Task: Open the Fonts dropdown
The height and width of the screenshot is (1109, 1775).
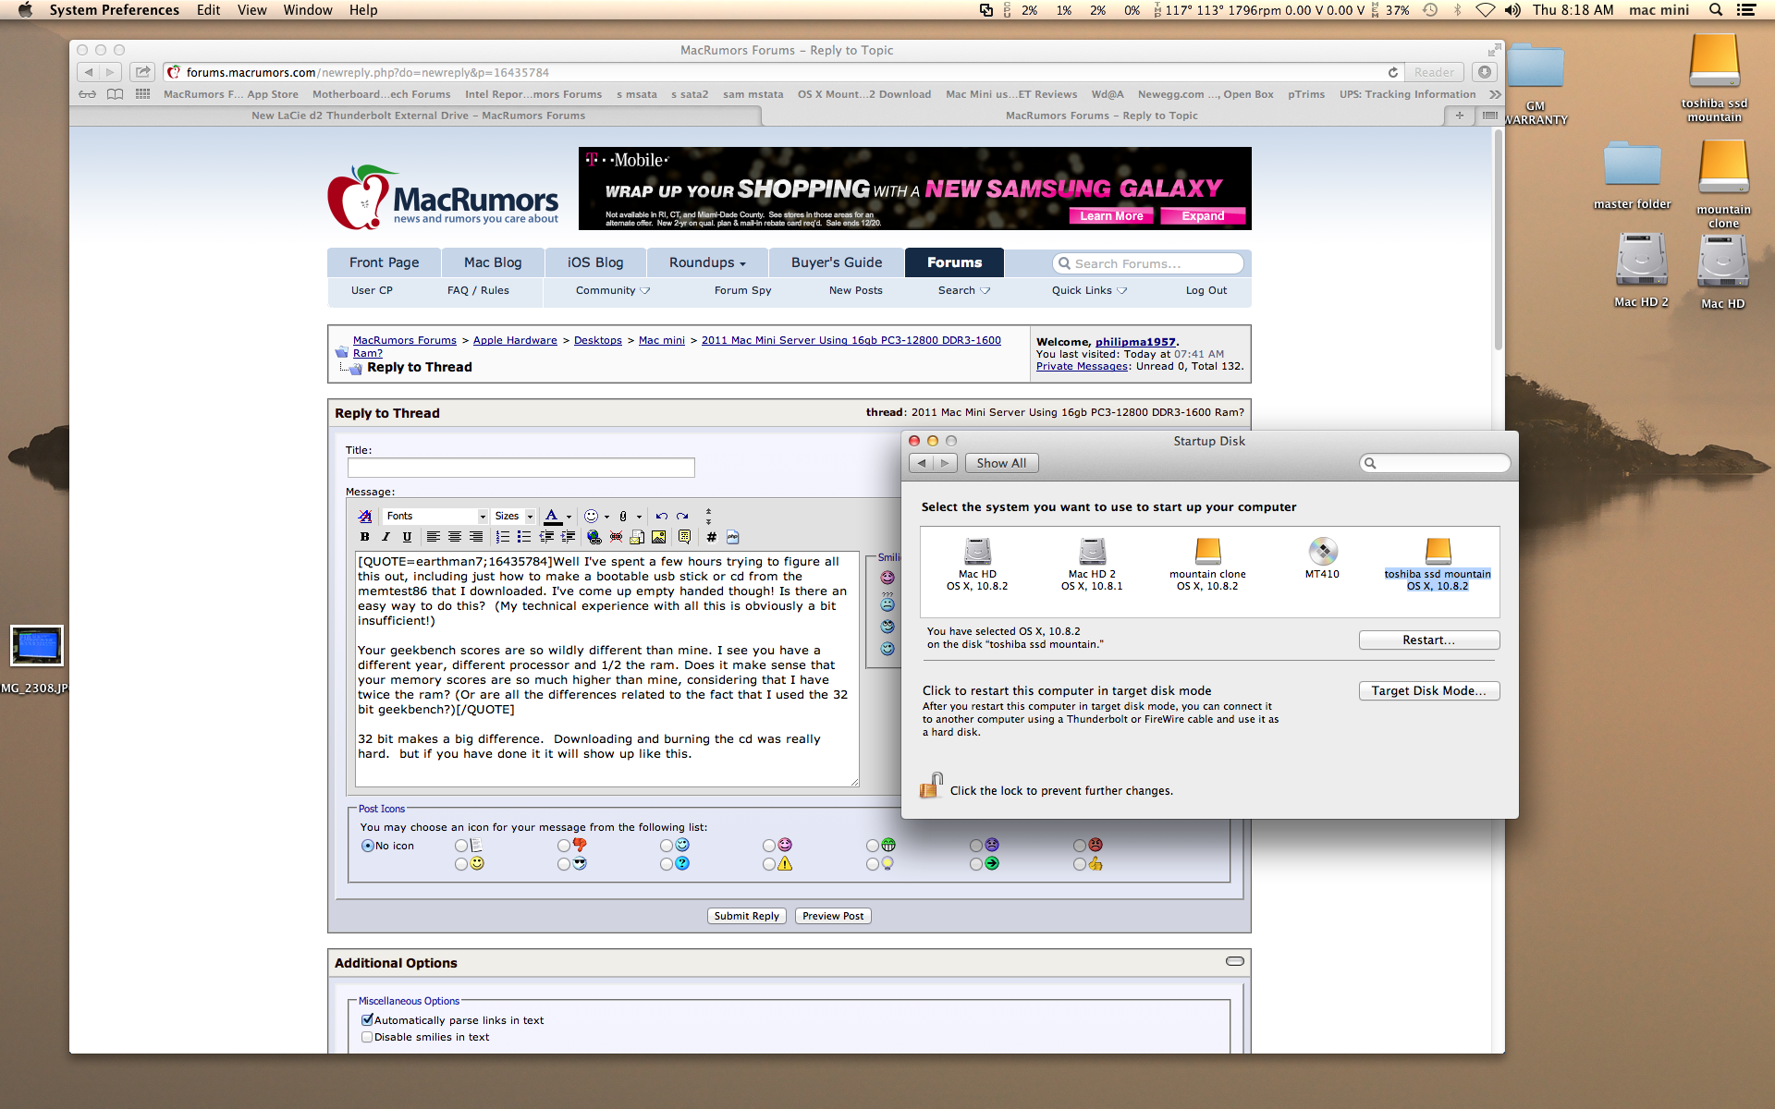Action: (435, 517)
